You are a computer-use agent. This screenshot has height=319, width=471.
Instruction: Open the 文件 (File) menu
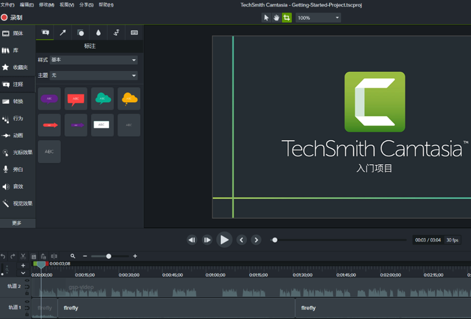(7, 5)
